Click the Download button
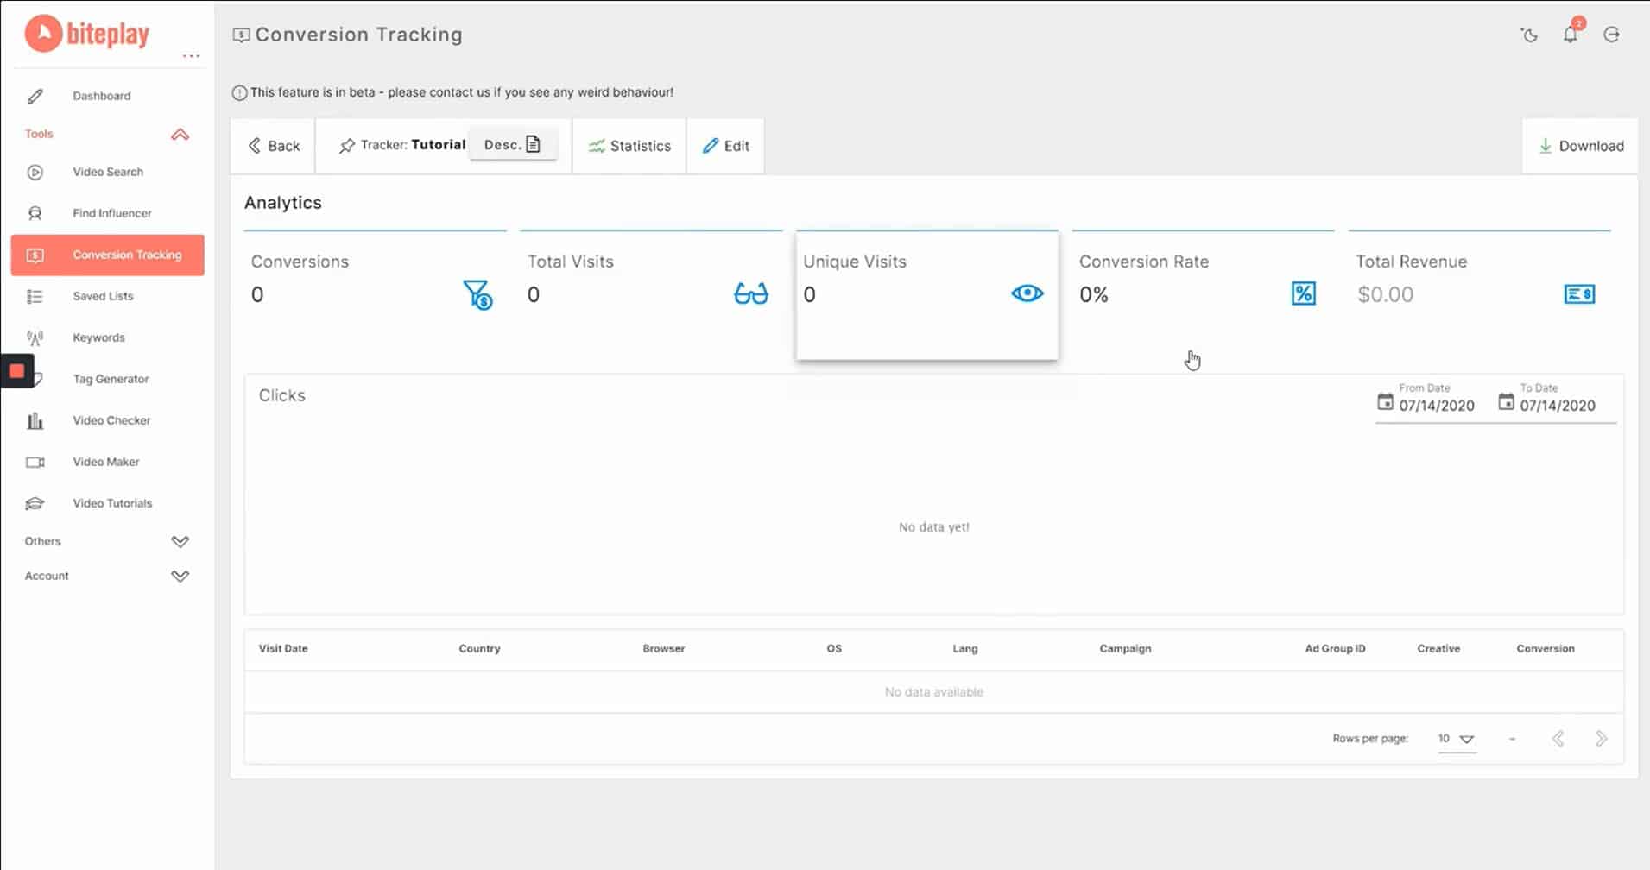 click(1580, 146)
